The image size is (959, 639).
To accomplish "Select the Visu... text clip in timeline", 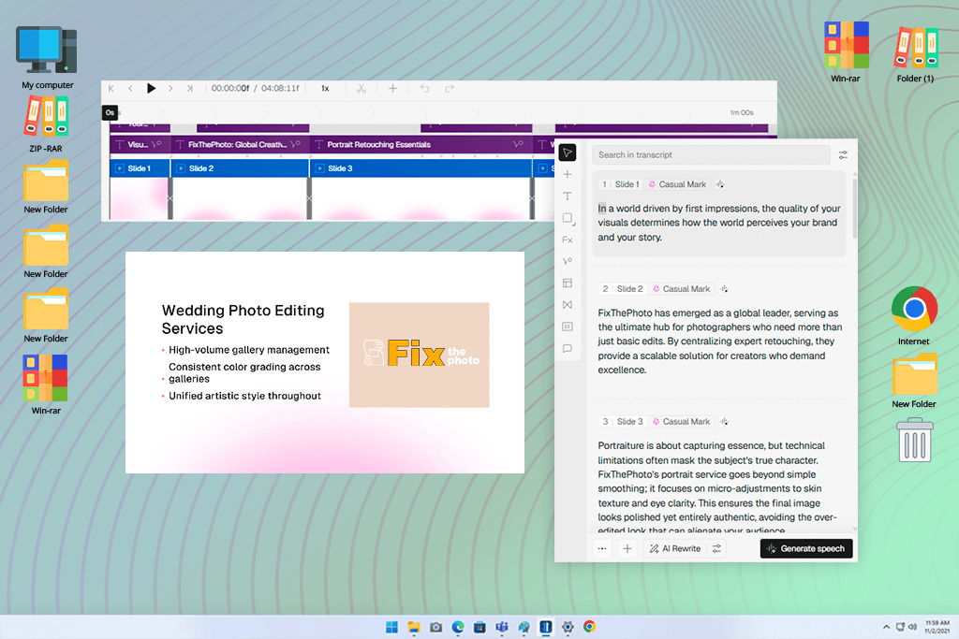I will click(140, 145).
